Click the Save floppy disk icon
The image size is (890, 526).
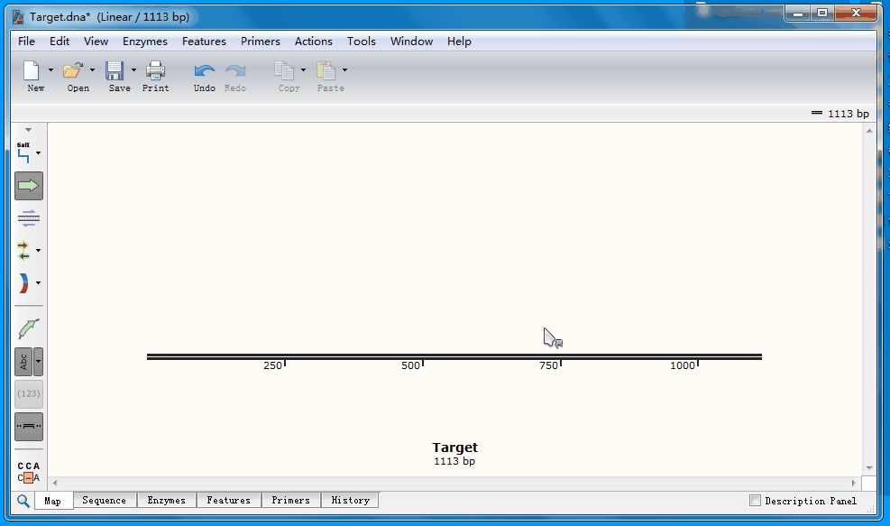click(x=115, y=71)
